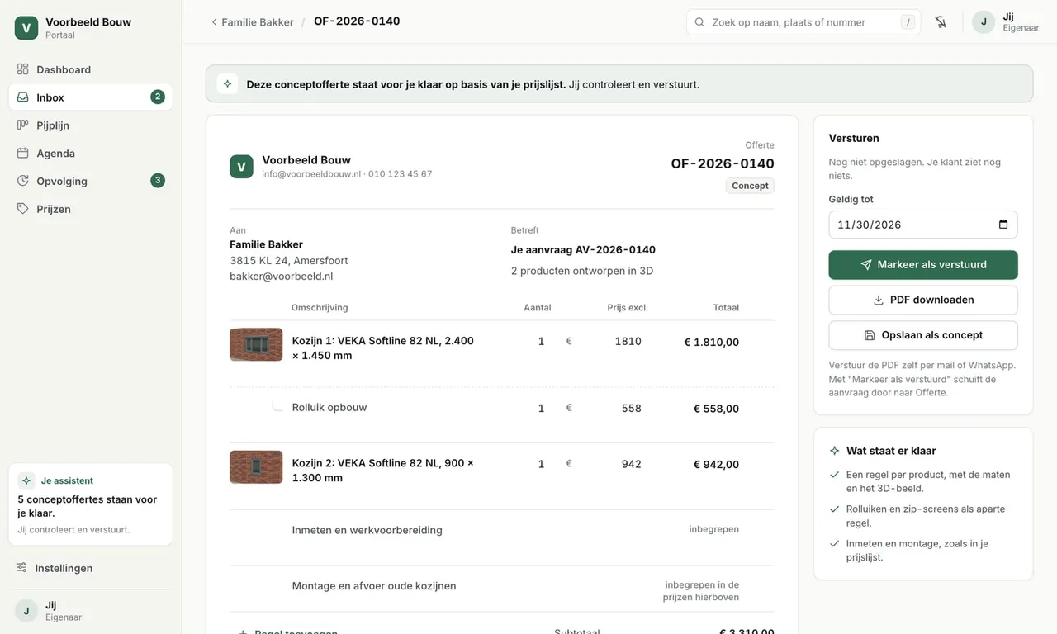
Task: Click the Inbox badge showing 2
Action: point(158,97)
